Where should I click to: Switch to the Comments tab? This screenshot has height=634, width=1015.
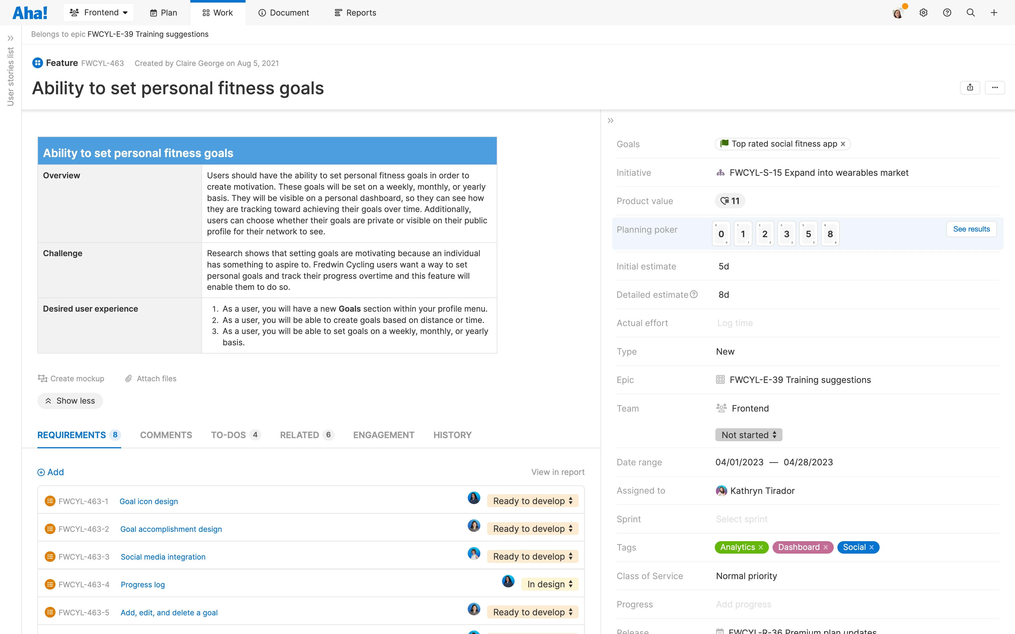(166, 435)
